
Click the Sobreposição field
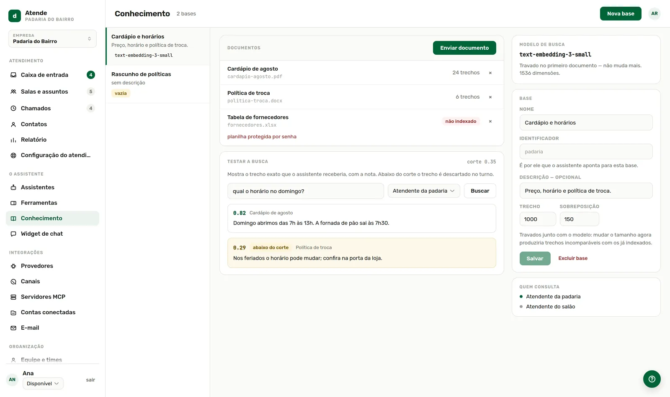579,219
